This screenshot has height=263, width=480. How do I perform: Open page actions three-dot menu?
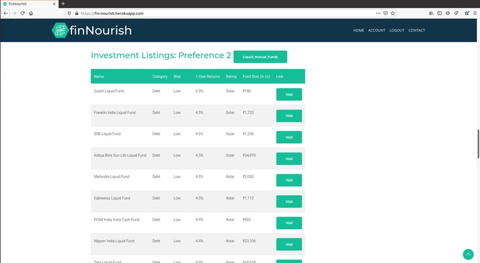pos(378,13)
